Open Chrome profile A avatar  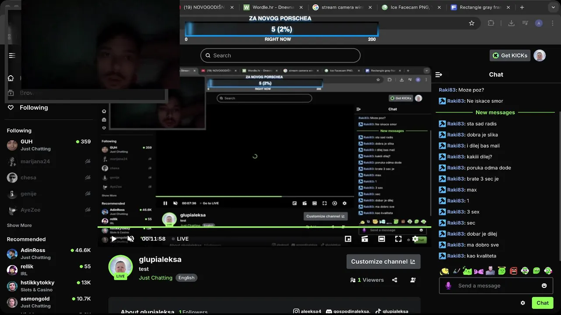pyautogui.click(x=539, y=23)
